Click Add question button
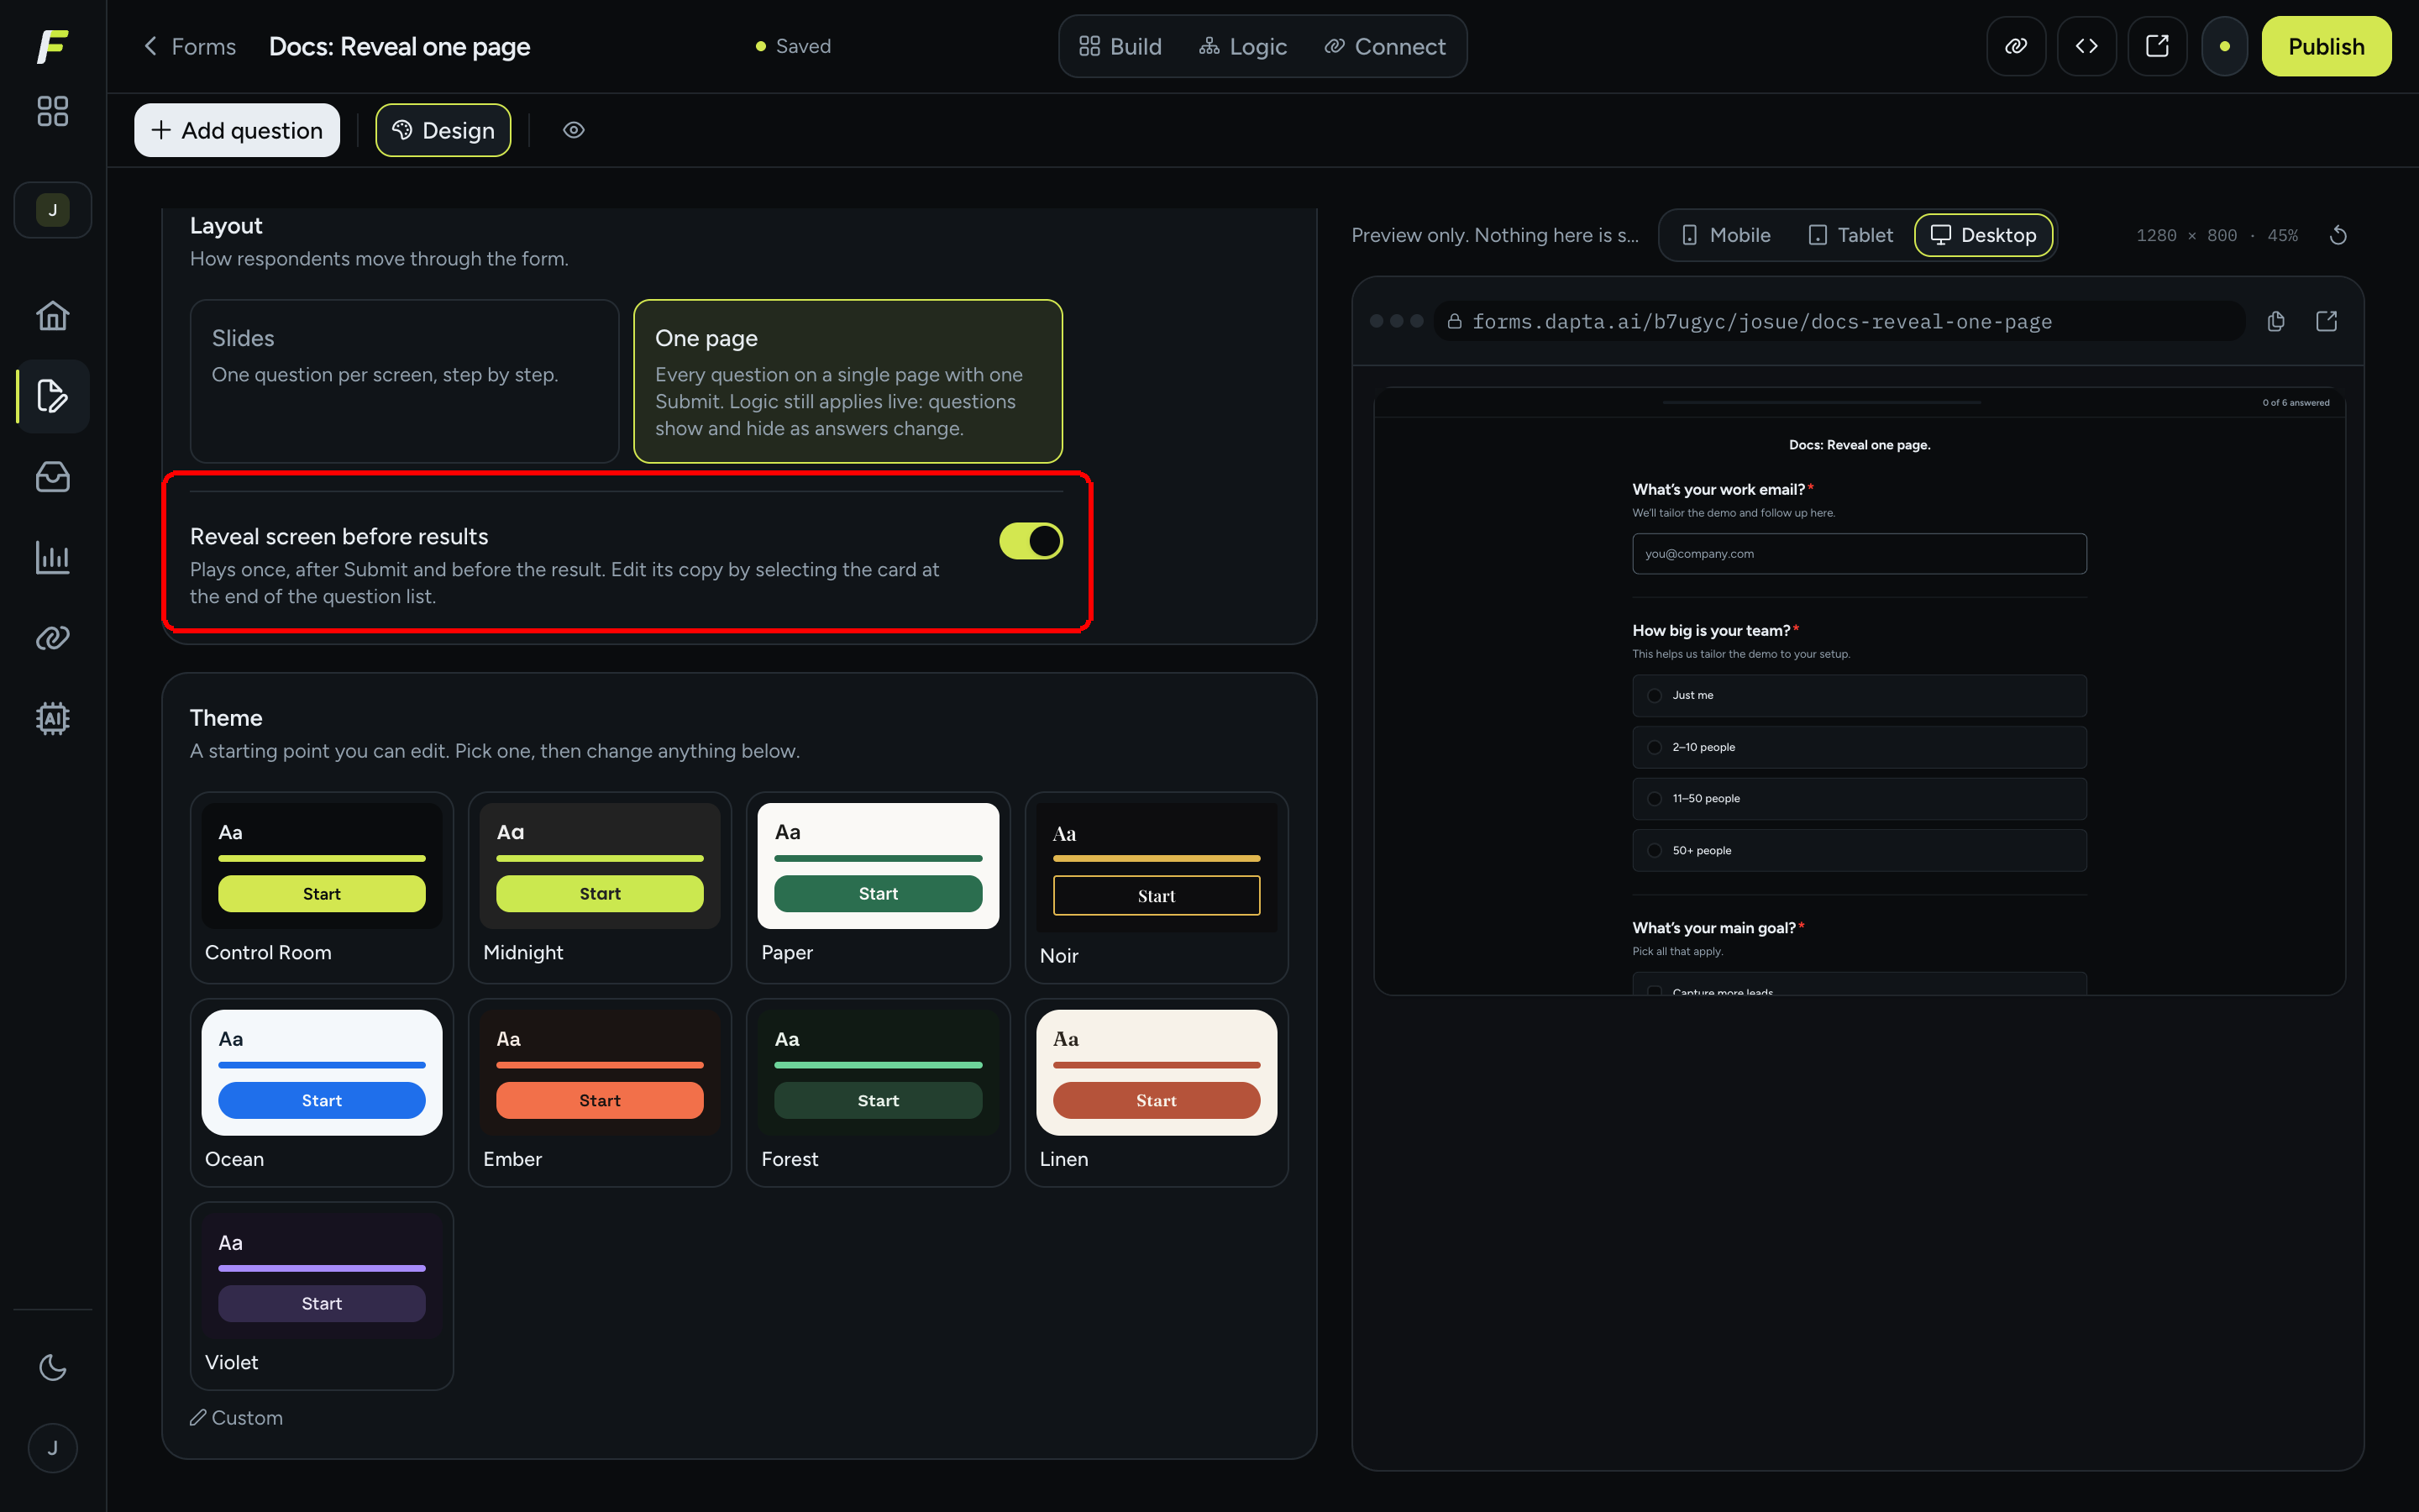This screenshot has height=1512, width=2419. pos(237,130)
